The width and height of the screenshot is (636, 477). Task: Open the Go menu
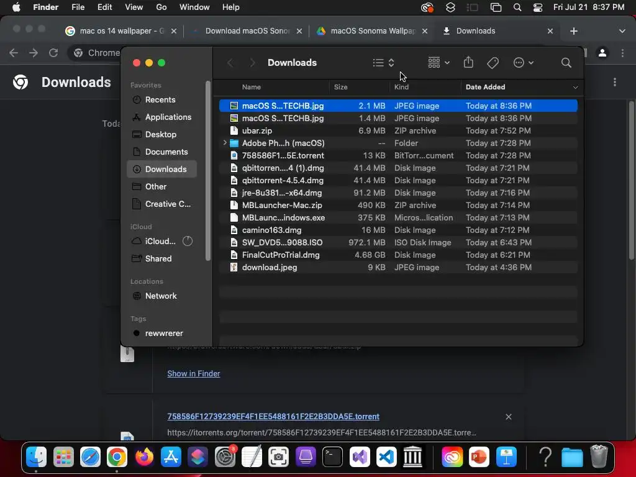(x=161, y=7)
